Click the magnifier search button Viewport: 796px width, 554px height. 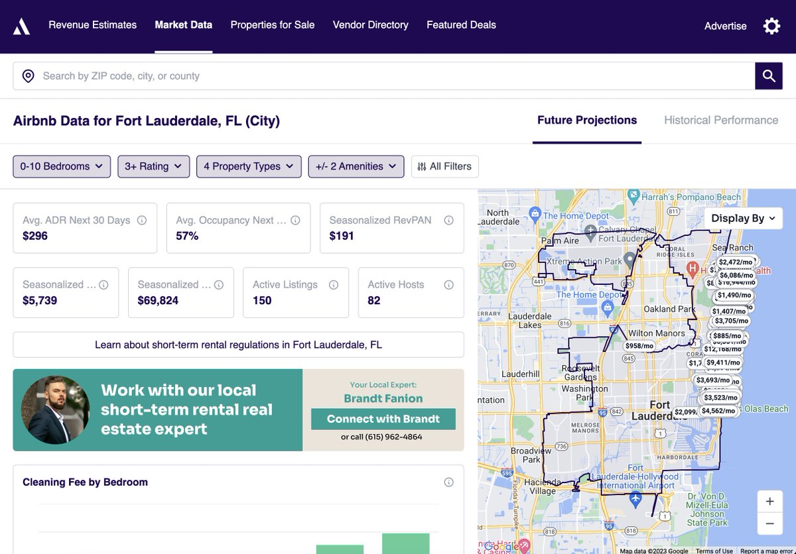click(x=769, y=76)
